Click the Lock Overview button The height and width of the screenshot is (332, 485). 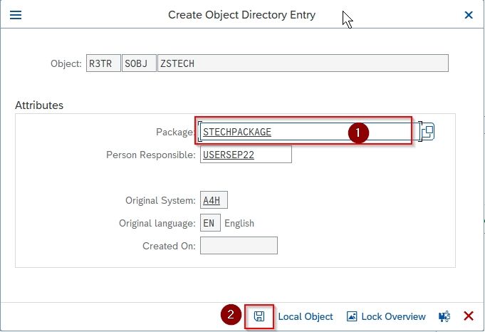386,316
